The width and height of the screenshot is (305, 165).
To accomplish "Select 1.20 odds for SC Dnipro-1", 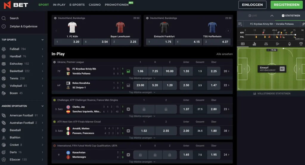I will pos(169,85).
